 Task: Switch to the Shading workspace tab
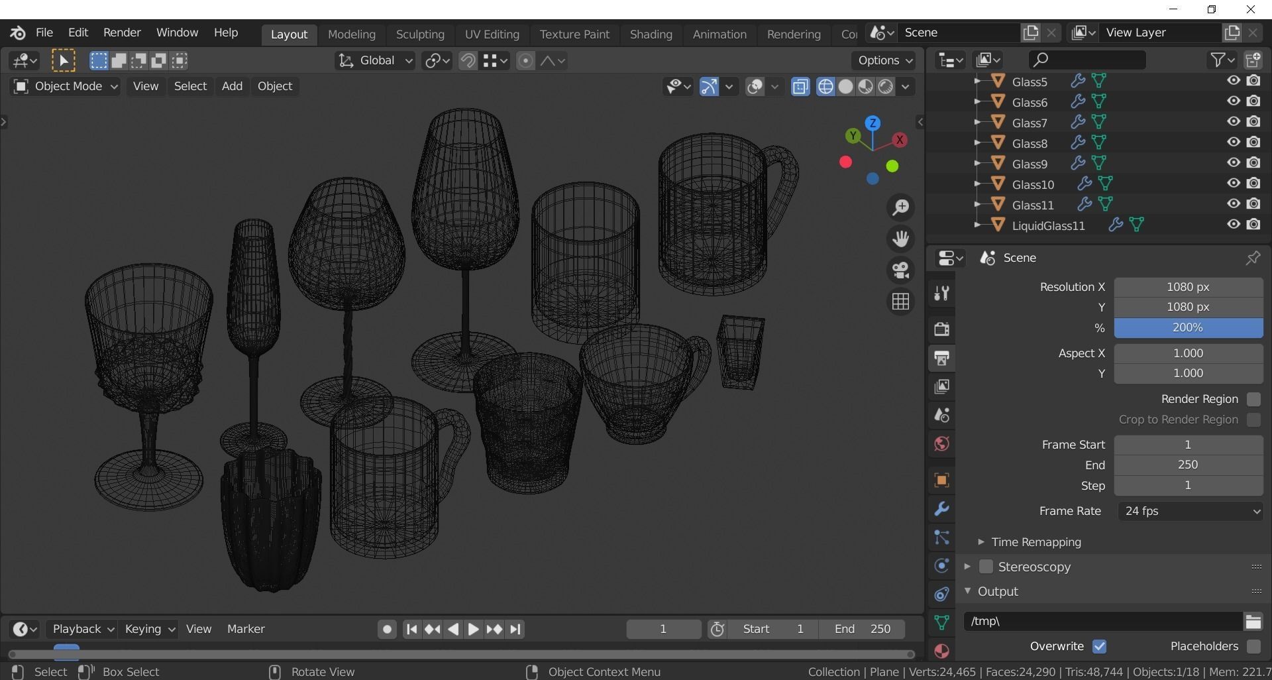[651, 34]
